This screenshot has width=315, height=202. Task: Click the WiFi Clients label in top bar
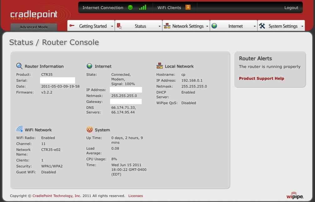click(x=169, y=7)
